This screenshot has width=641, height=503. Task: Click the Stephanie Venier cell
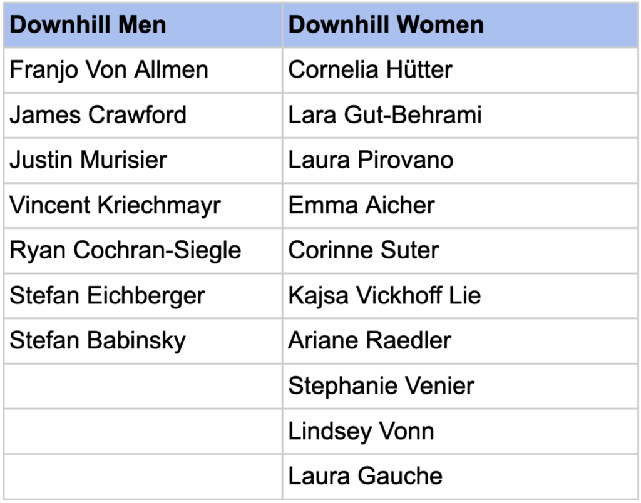tap(381, 385)
